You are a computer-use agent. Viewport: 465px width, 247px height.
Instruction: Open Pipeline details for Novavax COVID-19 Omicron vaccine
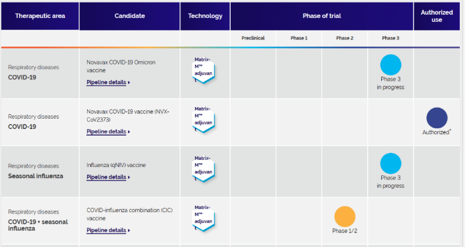tap(108, 83)
